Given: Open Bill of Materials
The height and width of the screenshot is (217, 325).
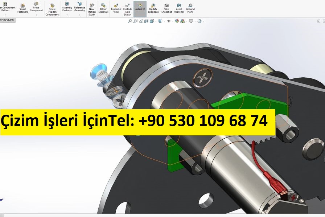Looking at the screenshot, I should click(x=103, y=8).
